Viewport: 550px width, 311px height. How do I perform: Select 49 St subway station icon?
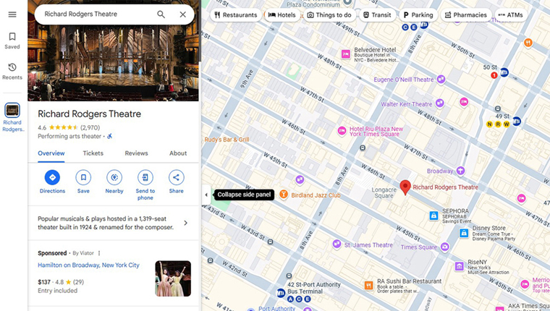[516, 122]
